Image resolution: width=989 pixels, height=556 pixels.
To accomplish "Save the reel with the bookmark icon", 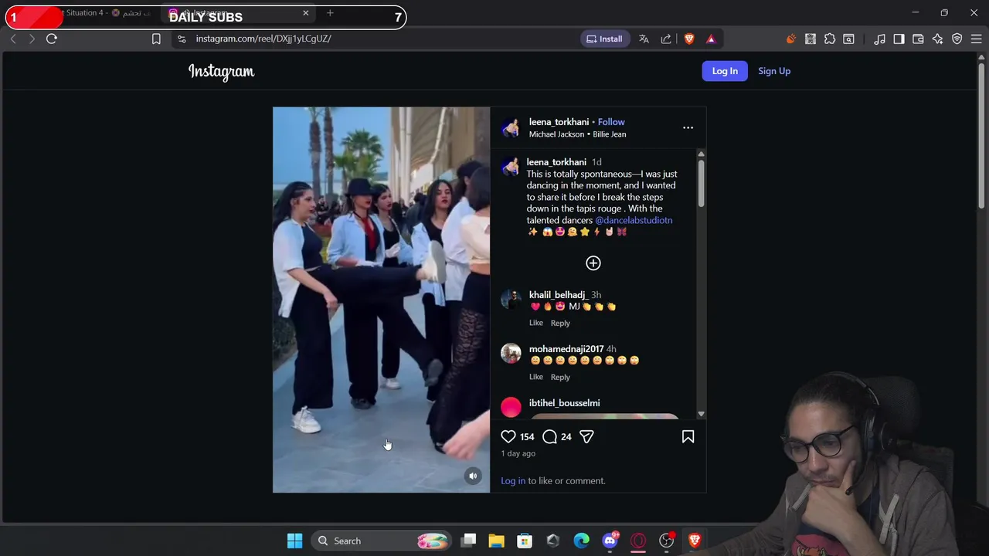I will click(x=688, y=437).
